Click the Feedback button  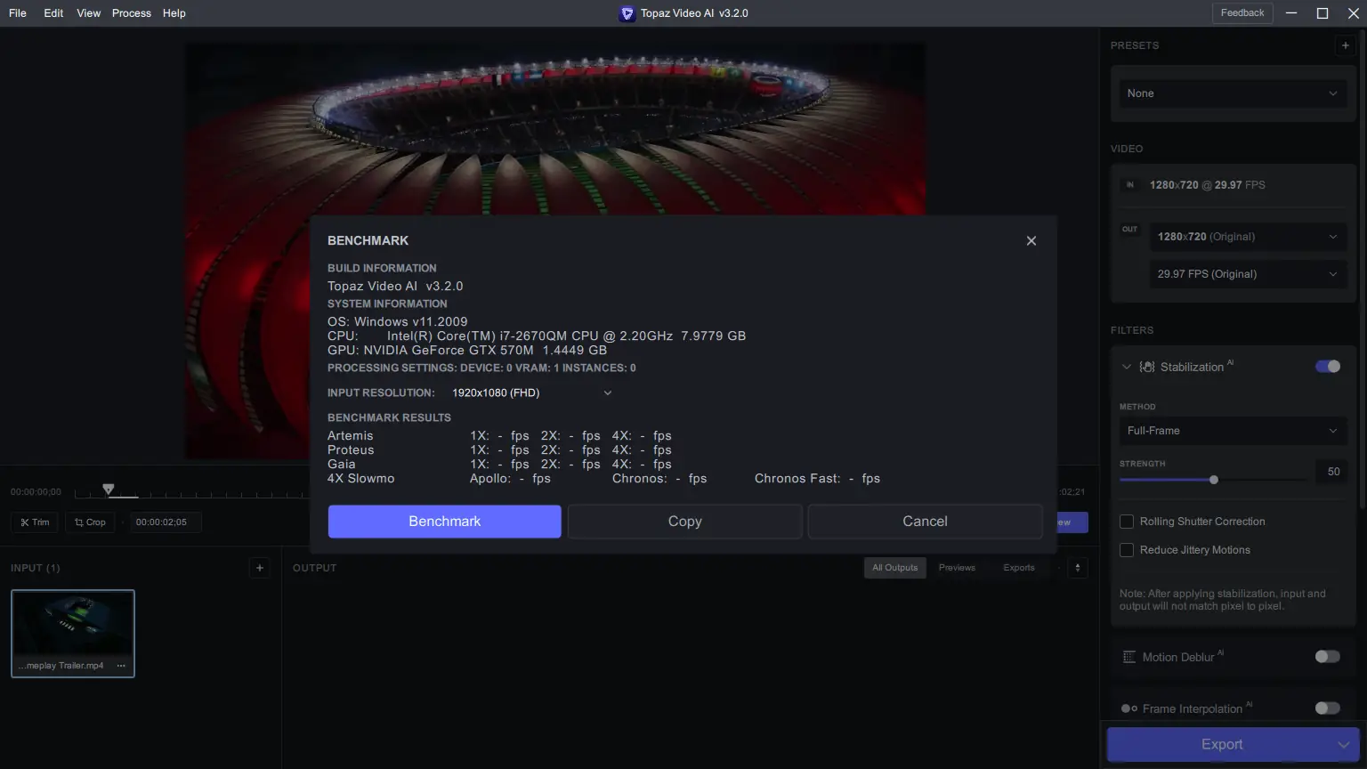[1242, 13]
